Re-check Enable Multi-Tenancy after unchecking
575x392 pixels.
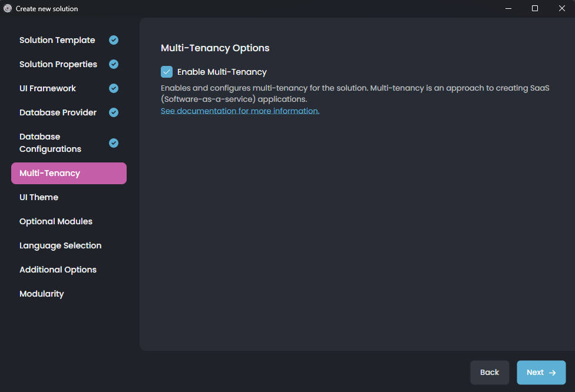point(166,71)
